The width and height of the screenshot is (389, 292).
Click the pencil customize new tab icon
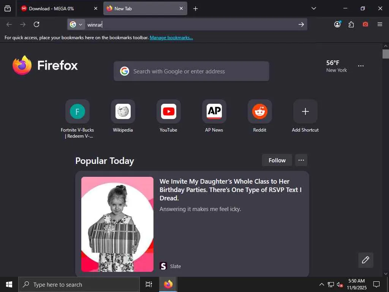point(366,260)
